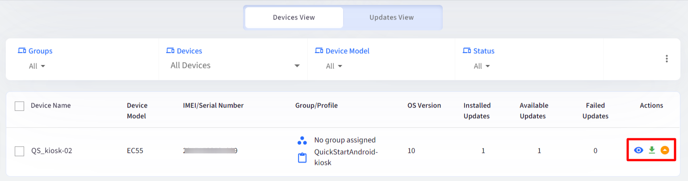This screenshot has width=688, height=181.
Task: Tick the select-all devices header checkbox
Action: pyautogui.click(x=19, y=106)
